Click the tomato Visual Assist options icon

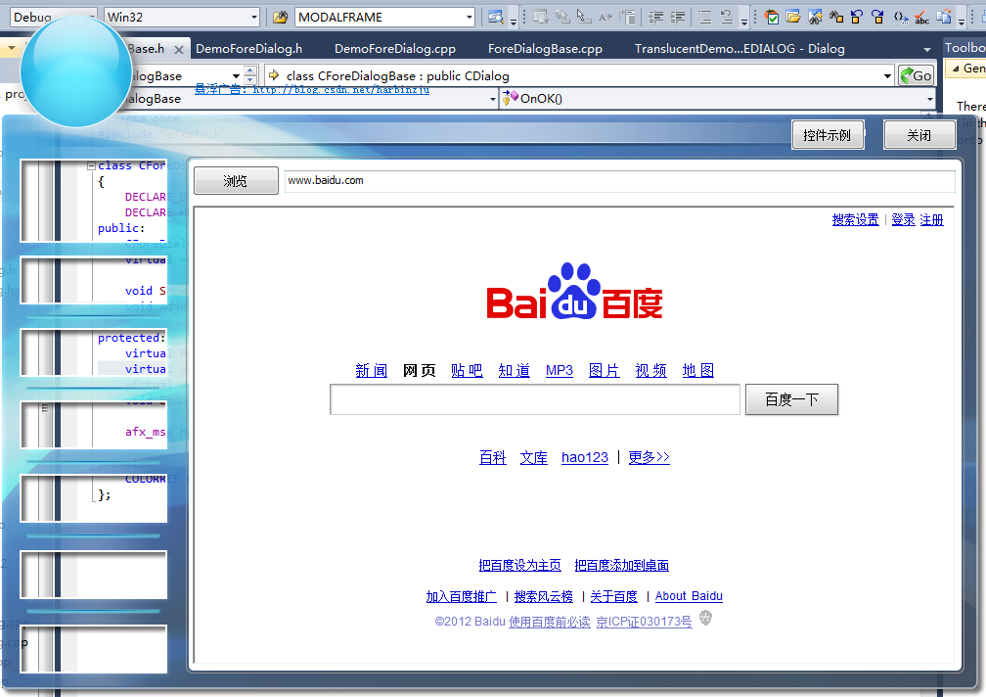pos(772,18)
